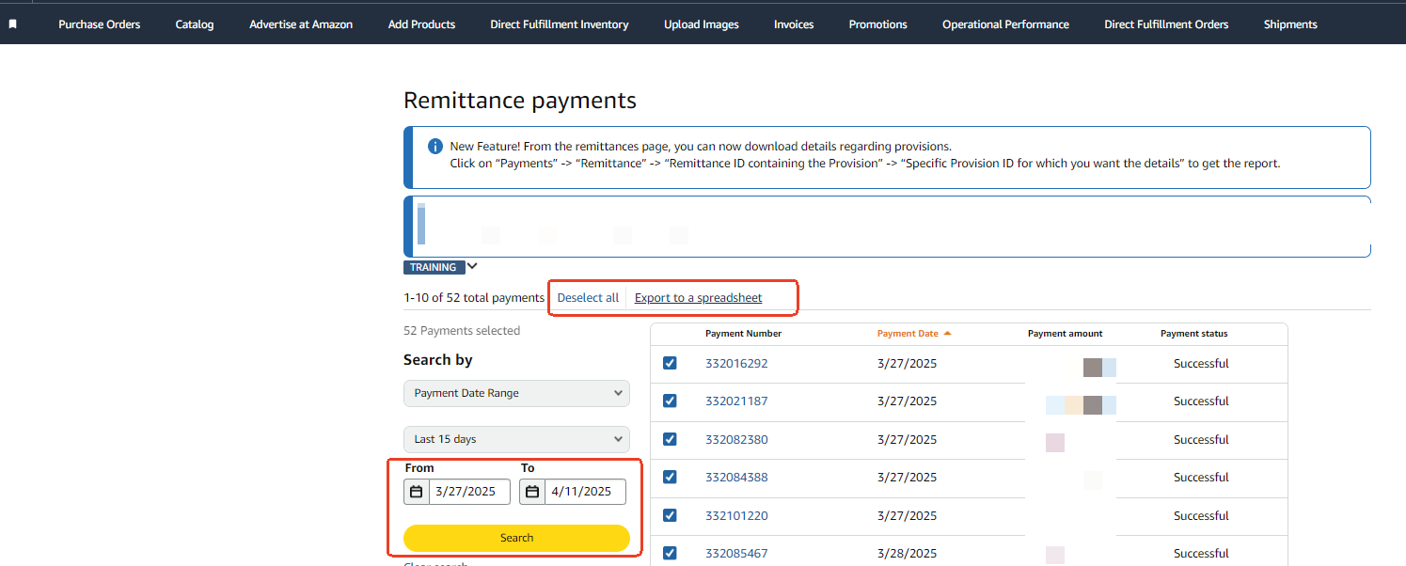Click the TRAINING badge label
This screenshot has height=566, width=1406.
click(x=434, y=267)
